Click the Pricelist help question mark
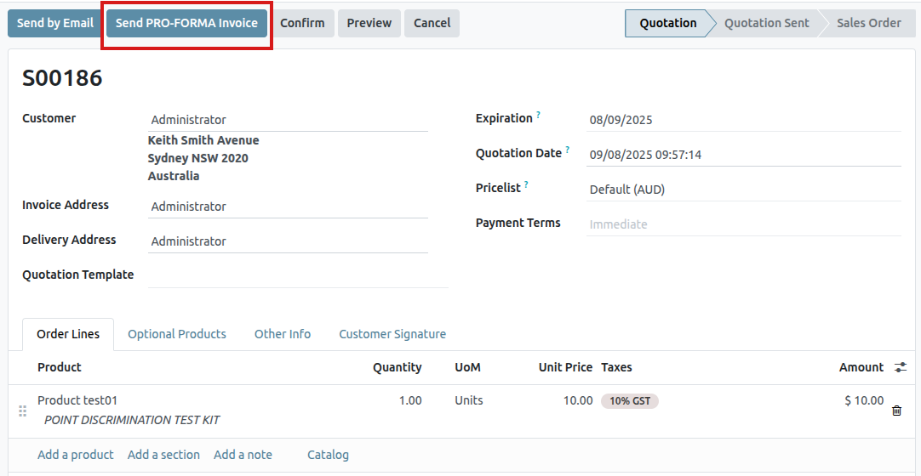 pos(526,184)
